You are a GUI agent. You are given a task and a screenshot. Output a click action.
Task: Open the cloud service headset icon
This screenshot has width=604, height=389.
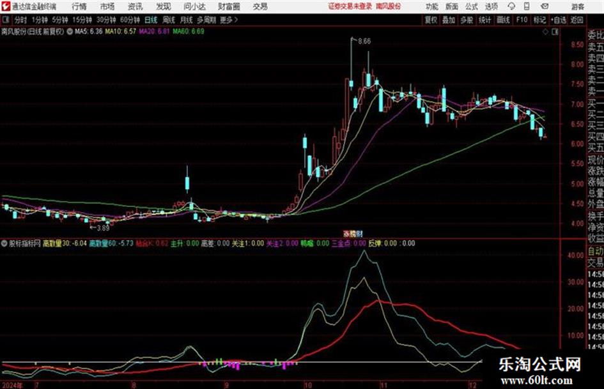511,6
